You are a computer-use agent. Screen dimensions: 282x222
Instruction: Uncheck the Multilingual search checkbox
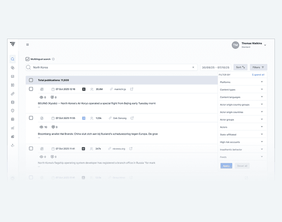(x=28, y=59)
